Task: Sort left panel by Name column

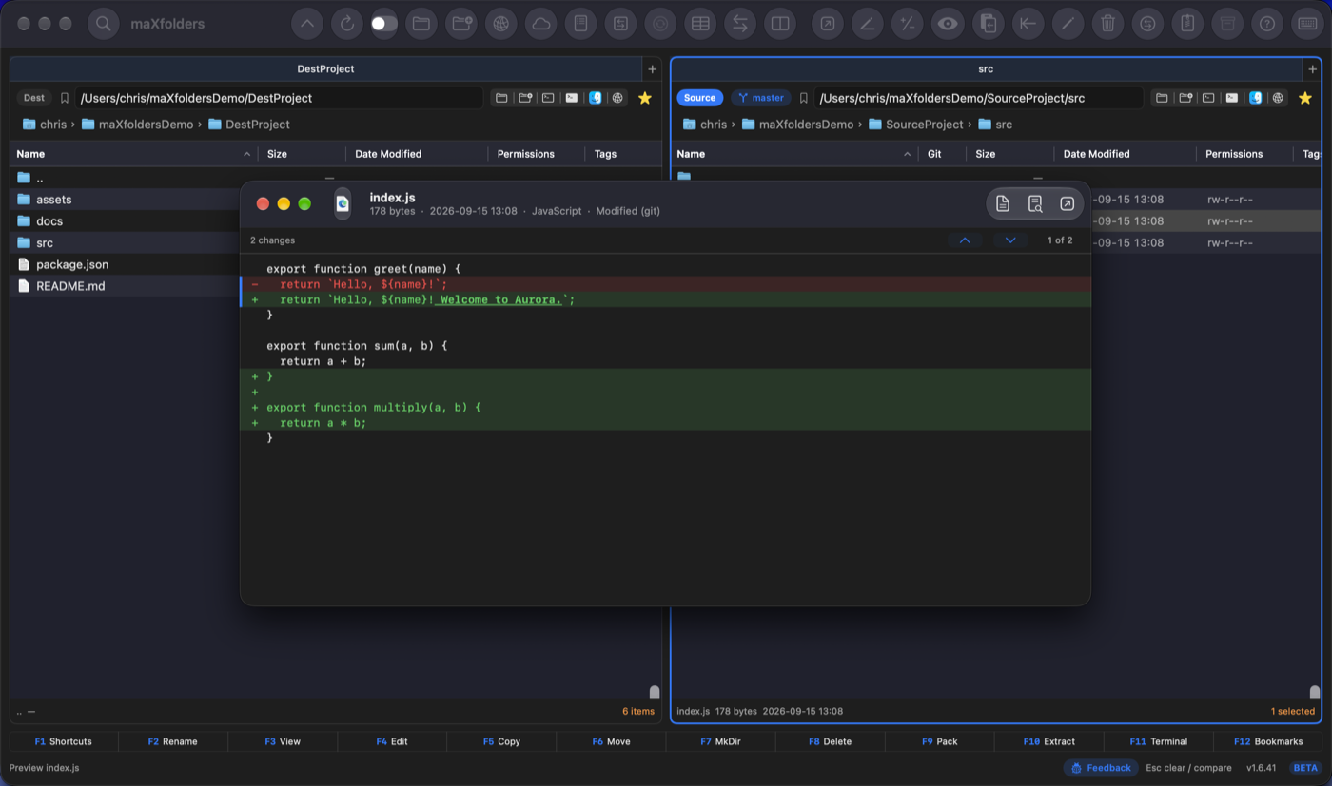Action: 133,154
